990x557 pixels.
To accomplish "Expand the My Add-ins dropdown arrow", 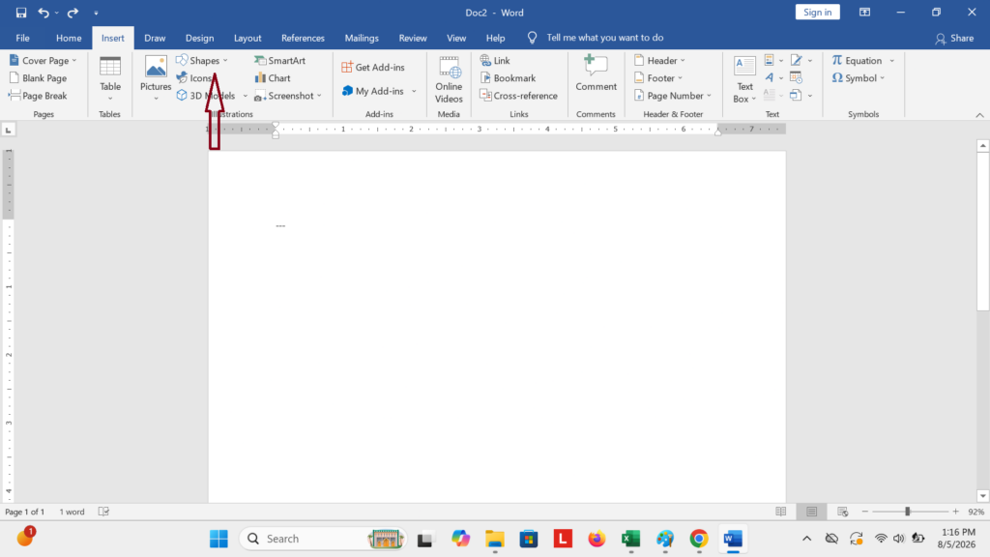I will (x=414, y=91).
